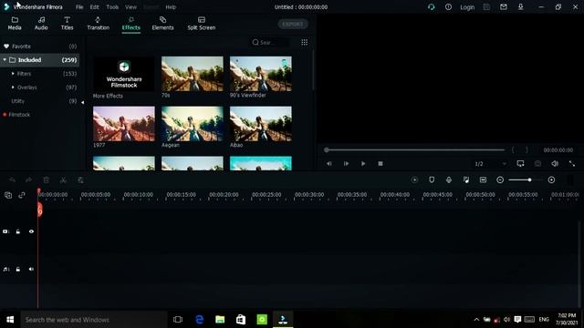Click the undo icon
The width and height of the screenshot is (584, 328).
point(12,180)
